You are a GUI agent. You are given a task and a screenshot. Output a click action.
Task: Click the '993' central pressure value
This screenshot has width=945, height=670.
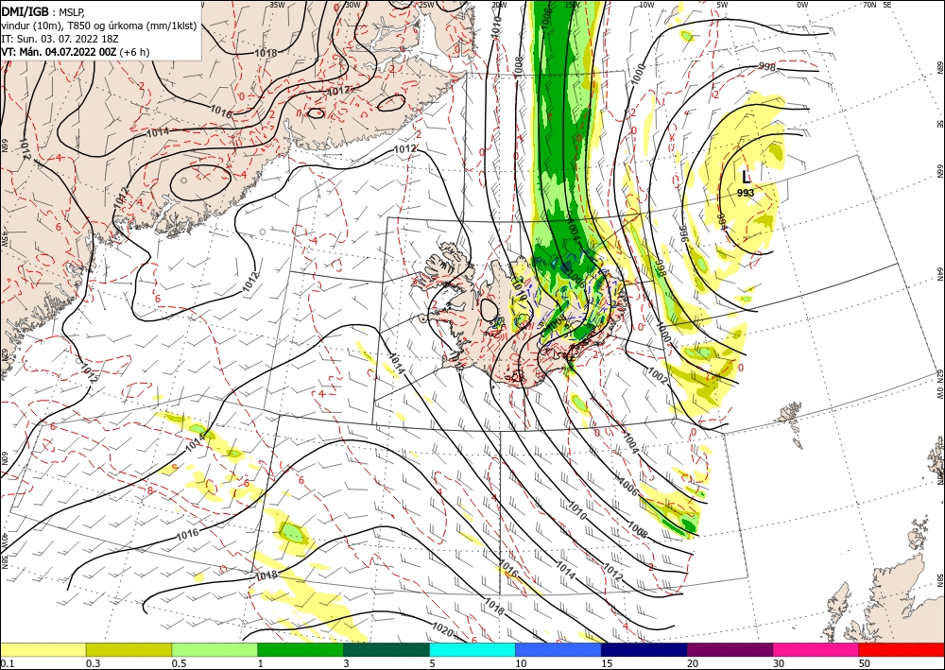click(746, 193)
